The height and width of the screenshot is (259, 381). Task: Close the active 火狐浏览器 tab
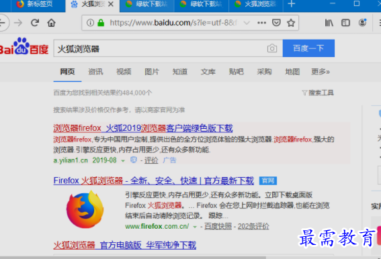pos(111,4)
